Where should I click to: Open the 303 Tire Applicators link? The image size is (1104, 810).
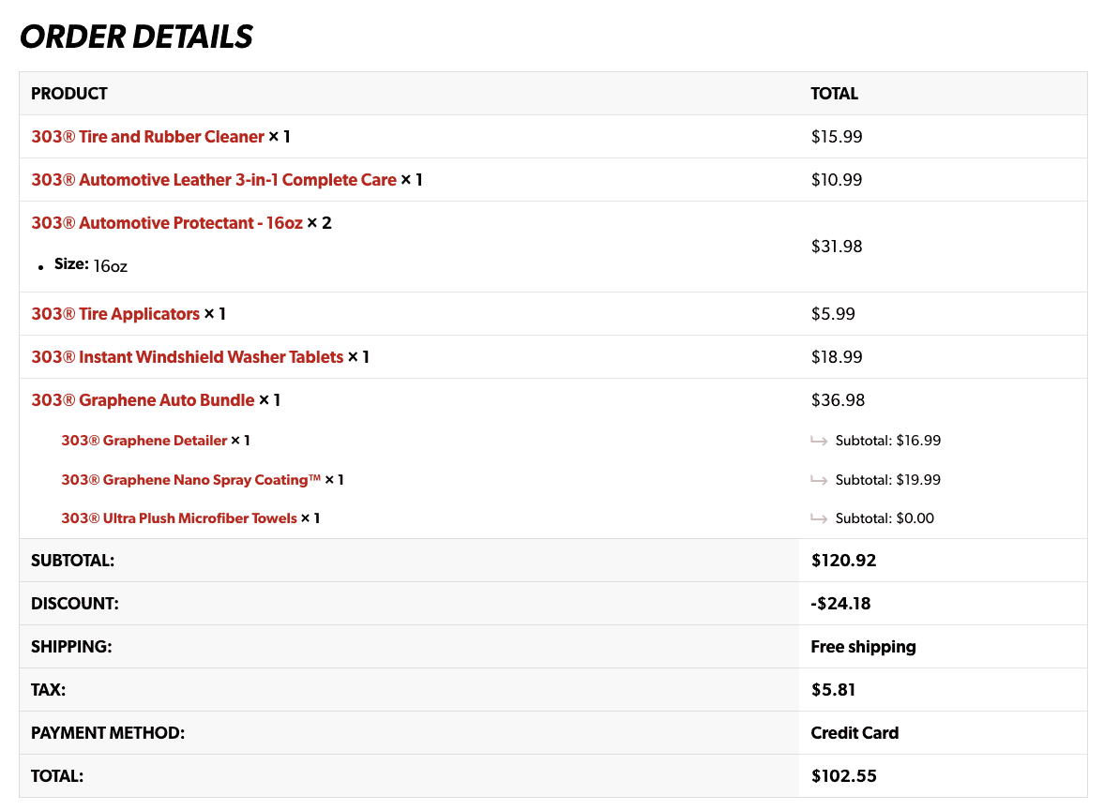[115, 314]
